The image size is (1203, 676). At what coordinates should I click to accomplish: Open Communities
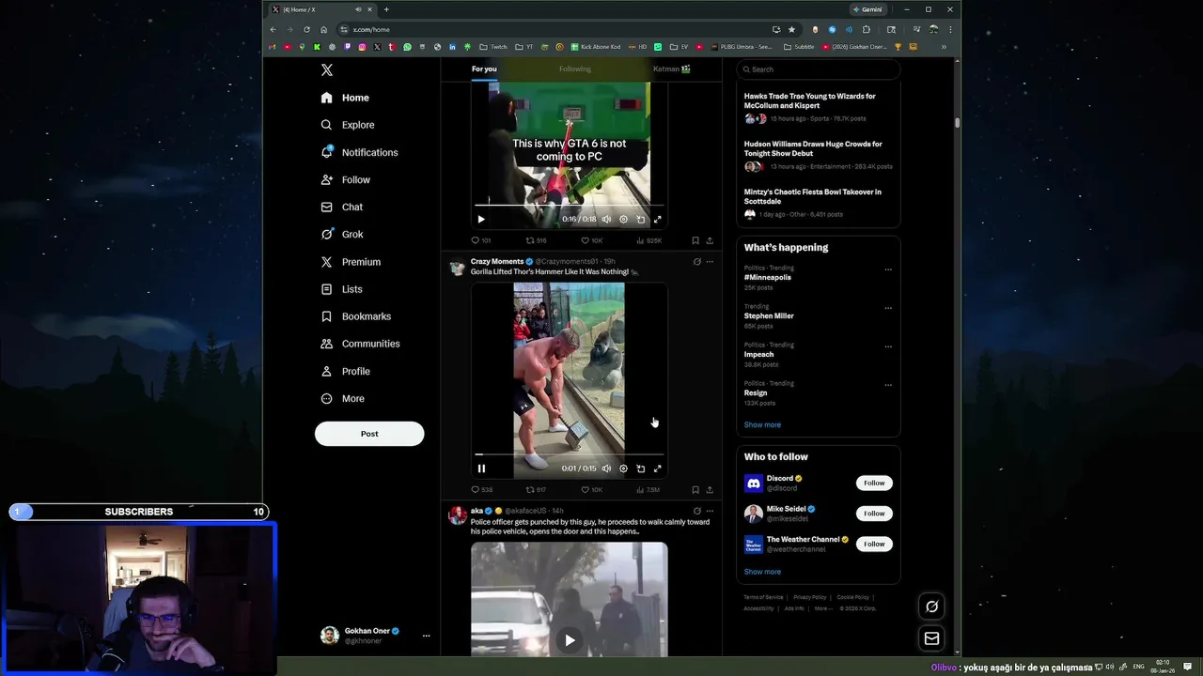point(360,344)
